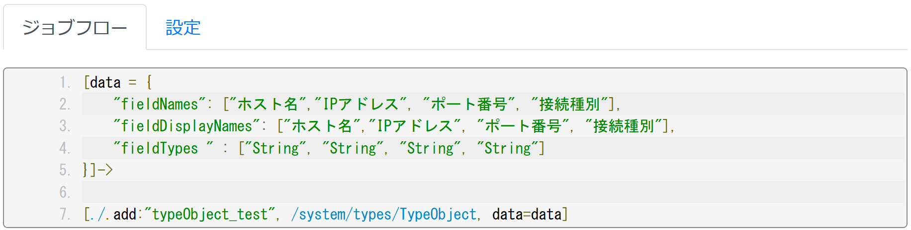Switch to the 設定 tab
The width and height of the screenshot is (911, 230).
tap(182, 28)
